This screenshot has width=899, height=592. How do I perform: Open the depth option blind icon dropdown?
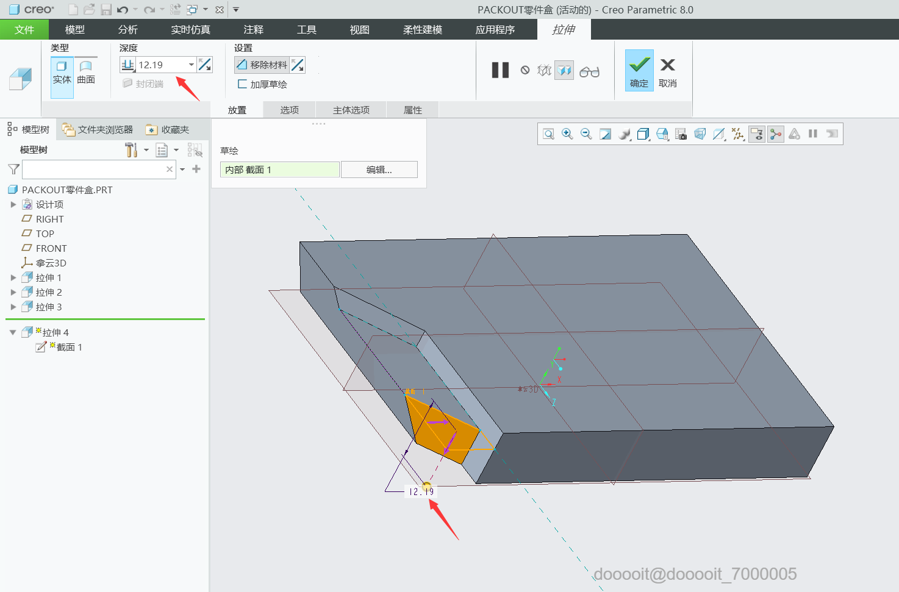(x=127, y=65)
